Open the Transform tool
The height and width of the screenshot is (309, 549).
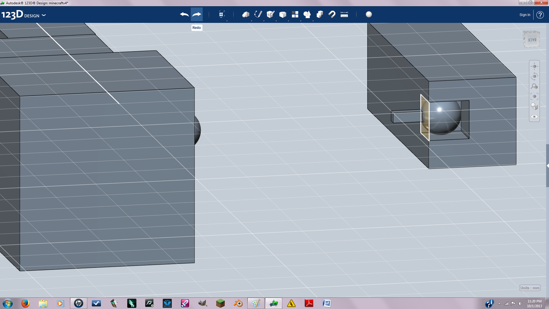click(222, 14)
